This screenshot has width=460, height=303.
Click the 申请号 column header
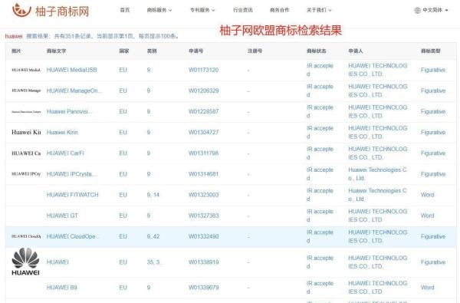[x=196, y=51]
